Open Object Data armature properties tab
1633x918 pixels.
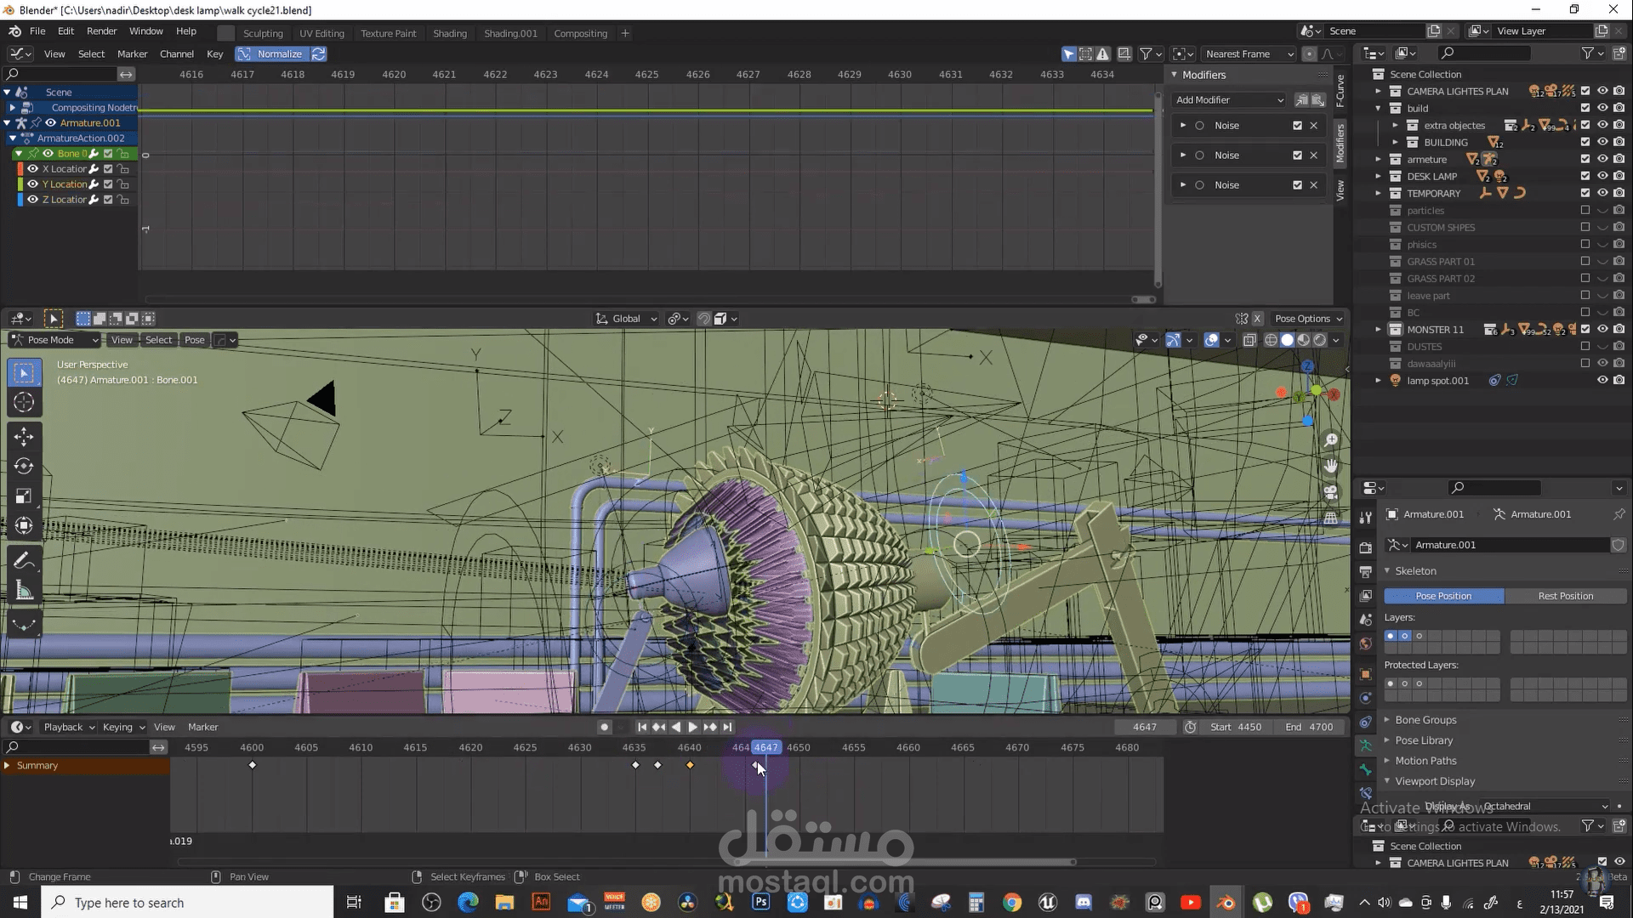pyautogui.click(x=1366, y=745)
